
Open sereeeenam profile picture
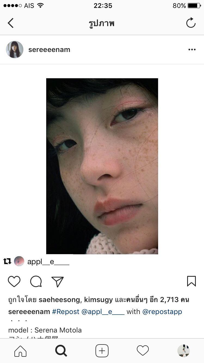point(15,50)
